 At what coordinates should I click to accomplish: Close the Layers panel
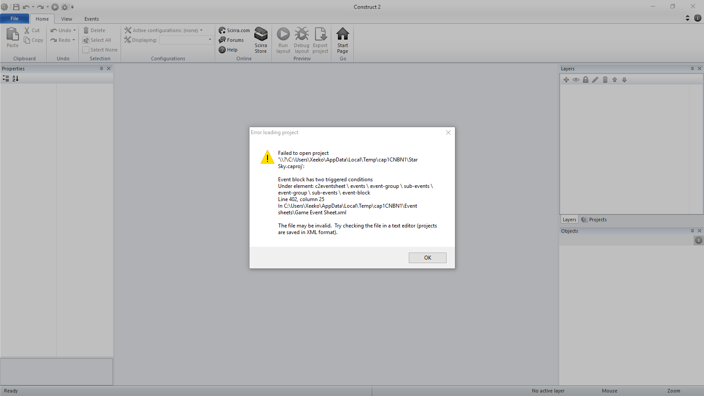[700, 69]
